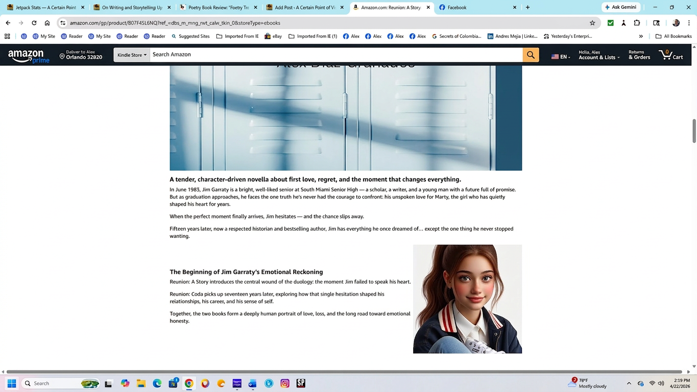Click inside the Search Amazon field

pos(335,55)
